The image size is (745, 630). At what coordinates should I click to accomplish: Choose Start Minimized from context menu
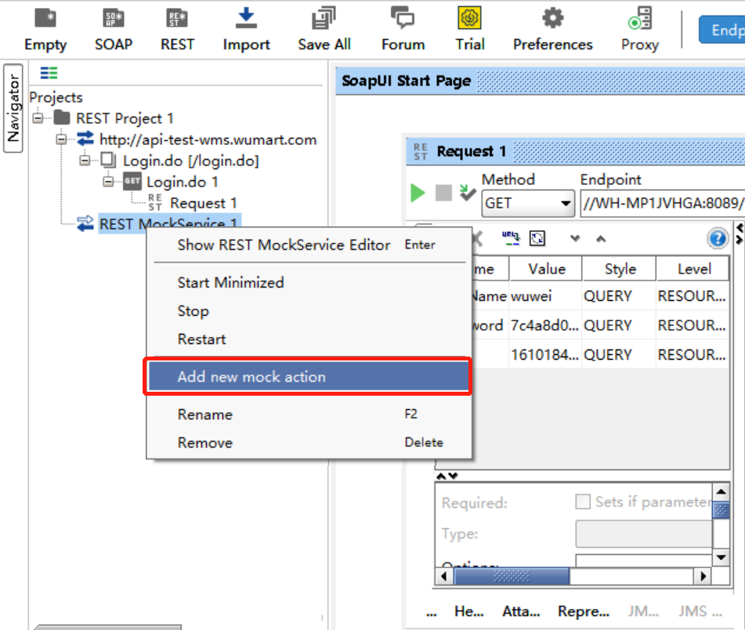309,283
